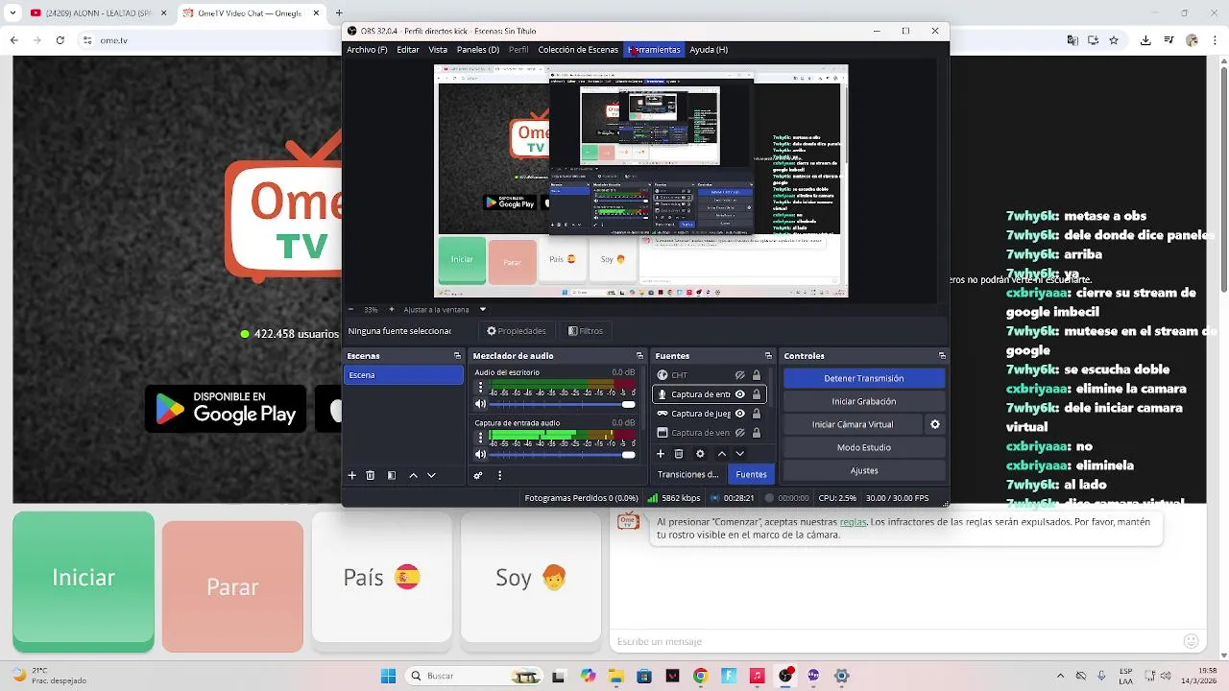Open source properties gear in Fuentes panel
Screen dimensions: 1229x691
click(x=700, y=454)
